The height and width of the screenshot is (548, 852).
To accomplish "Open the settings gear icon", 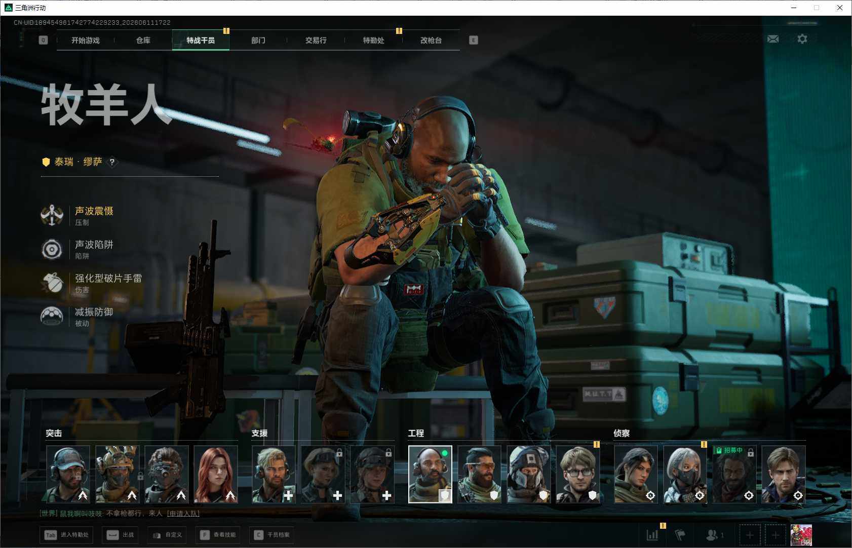I will click(802, 39).
